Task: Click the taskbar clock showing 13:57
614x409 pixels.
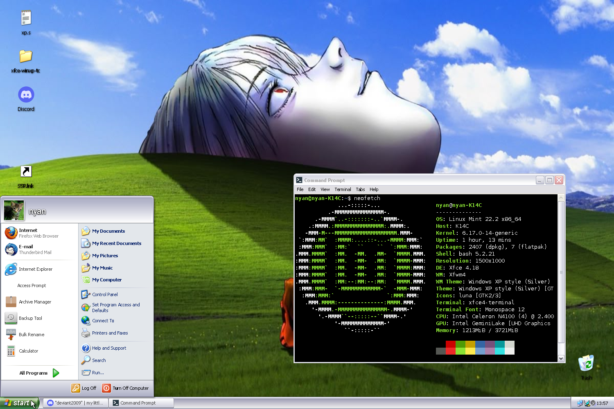Action: [602, 403]
